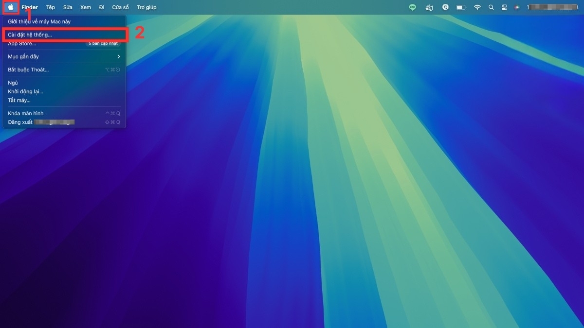Open the Finder menu
The height and width of the screenshot is (328, 584).
pyautogui.click(x=30, y=7)
